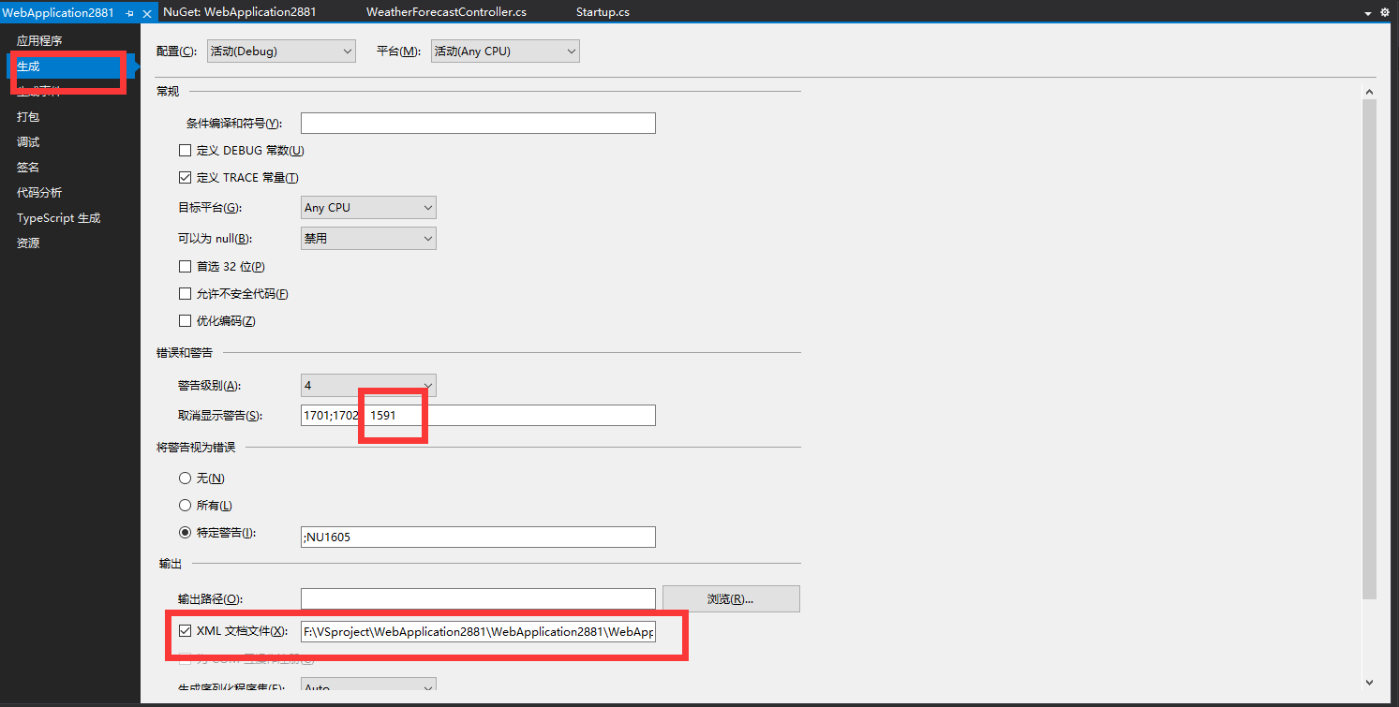Select the 特定警告 radio button

(185, 533)
